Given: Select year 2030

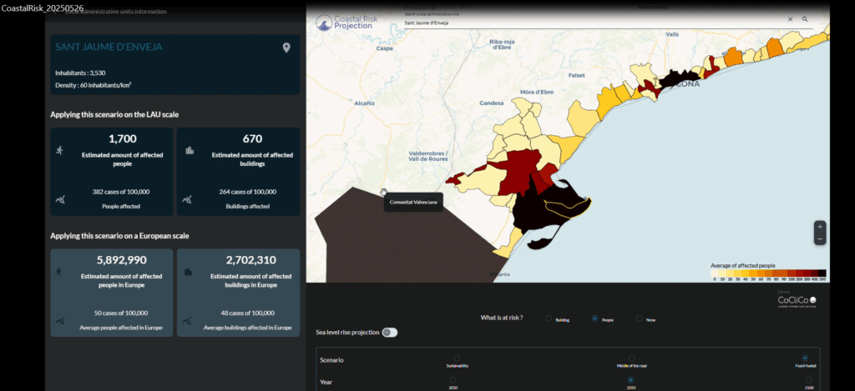Looking at the screenshot, I should 453,380.
